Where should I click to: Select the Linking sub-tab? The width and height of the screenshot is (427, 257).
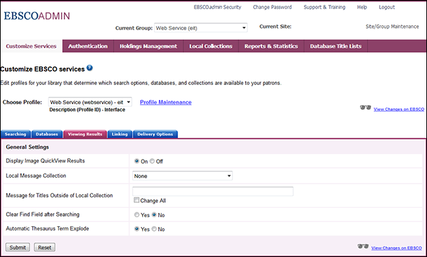click(120, 134)
